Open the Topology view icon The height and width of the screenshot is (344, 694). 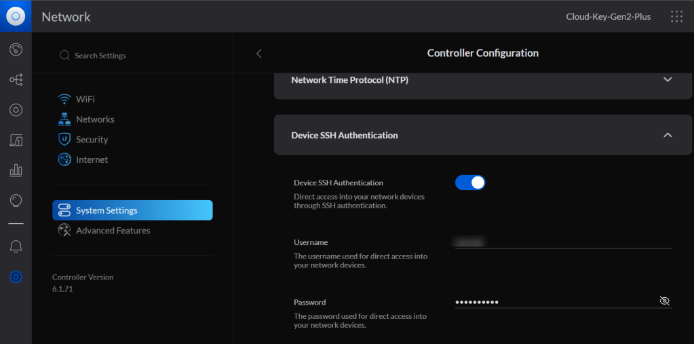16,80
